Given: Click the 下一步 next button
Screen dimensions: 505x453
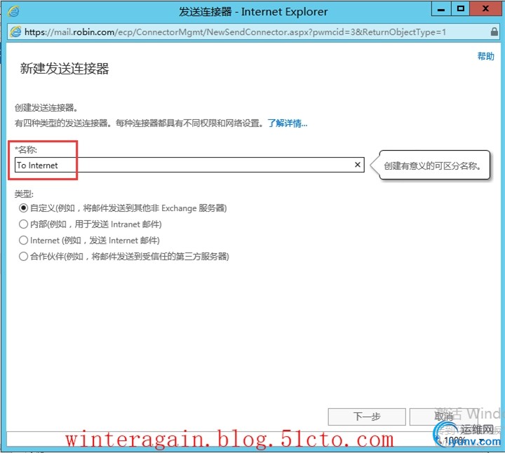Looking at the screenshot, I should click(367, 417).
